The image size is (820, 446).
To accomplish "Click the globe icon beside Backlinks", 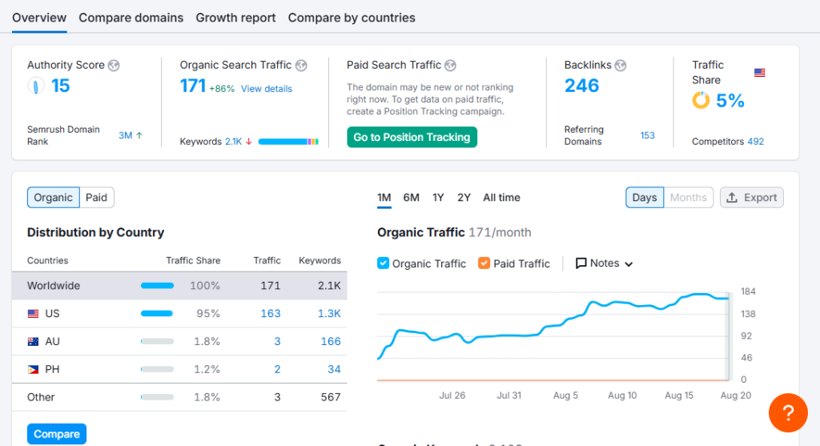I will pyautogui.click(x=621, y=66).
